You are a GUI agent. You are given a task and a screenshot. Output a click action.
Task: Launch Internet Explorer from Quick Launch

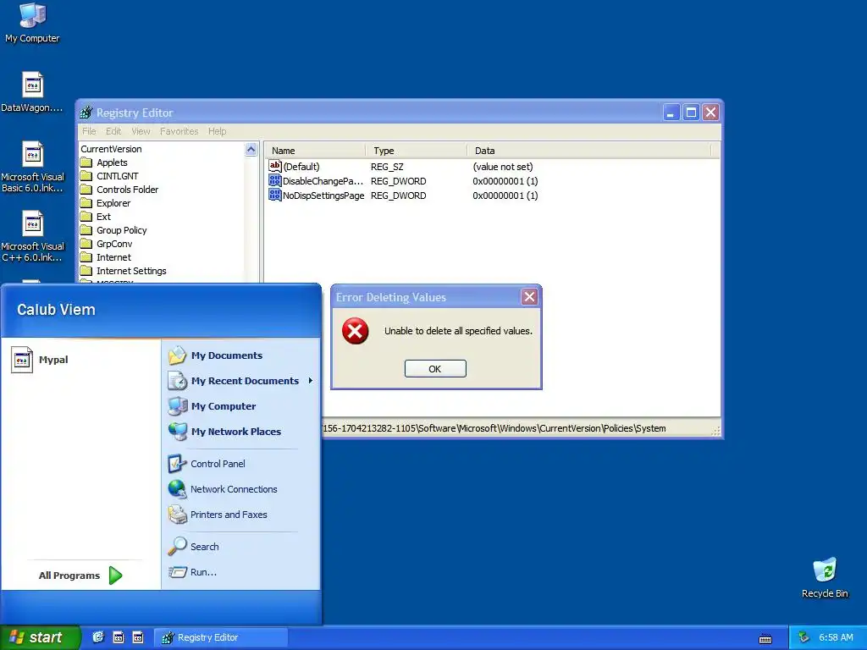[98, 637]
